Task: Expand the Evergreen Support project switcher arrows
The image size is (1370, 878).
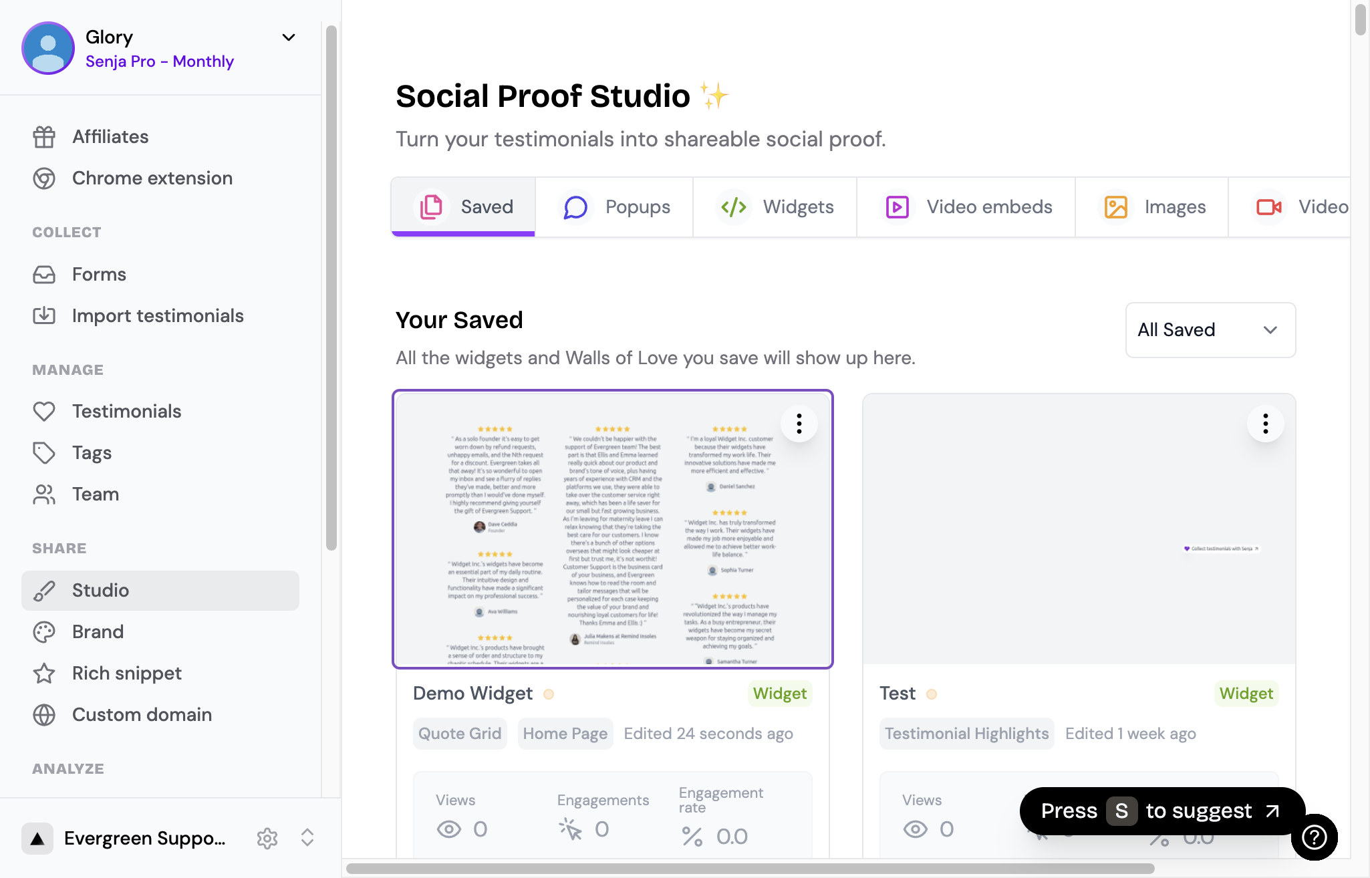Action: pyautogui.click(x=307, y=838)
